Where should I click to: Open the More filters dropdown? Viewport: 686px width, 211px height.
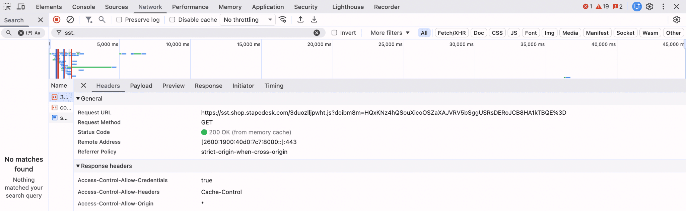(x=390, y=33)
